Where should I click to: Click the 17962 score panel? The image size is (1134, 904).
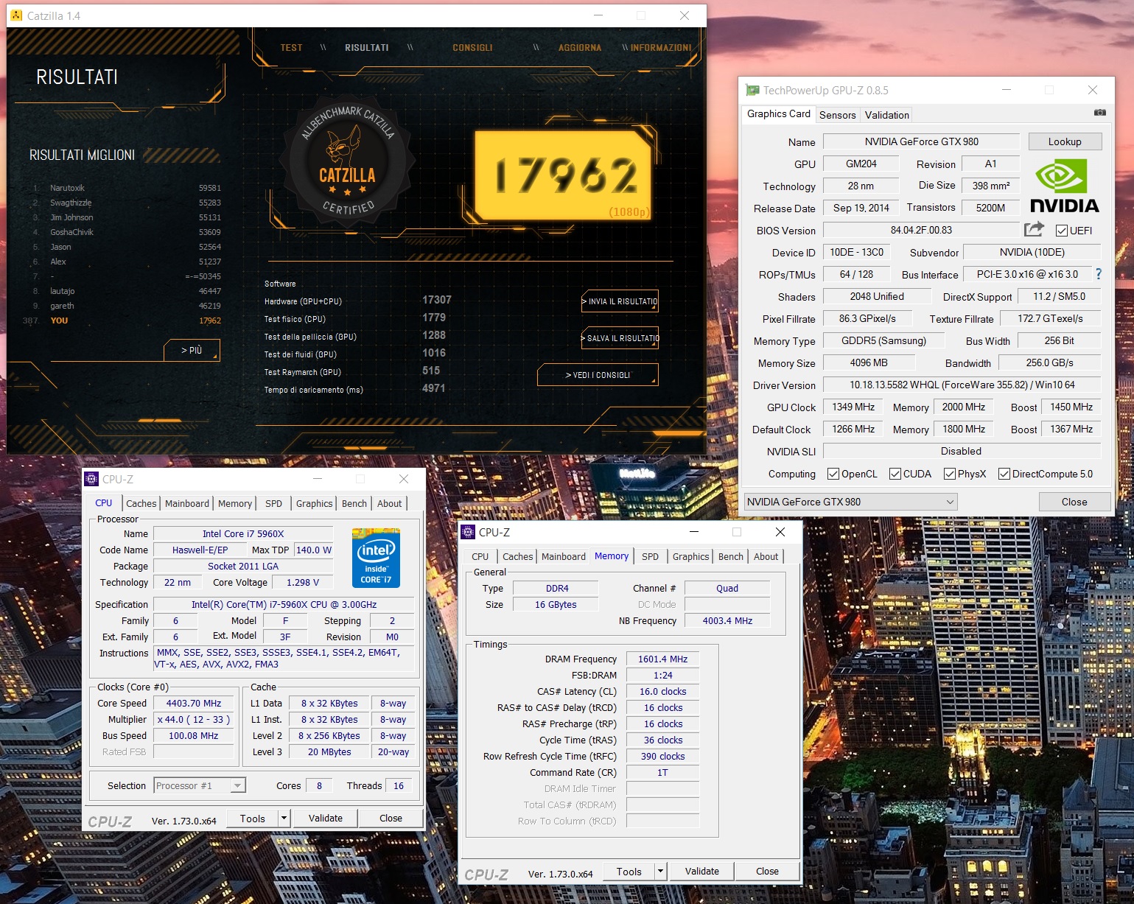pyautogui.click(x=564, y=175)
